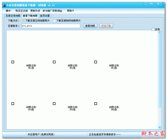Minimize the downloader window

(146, 4)
